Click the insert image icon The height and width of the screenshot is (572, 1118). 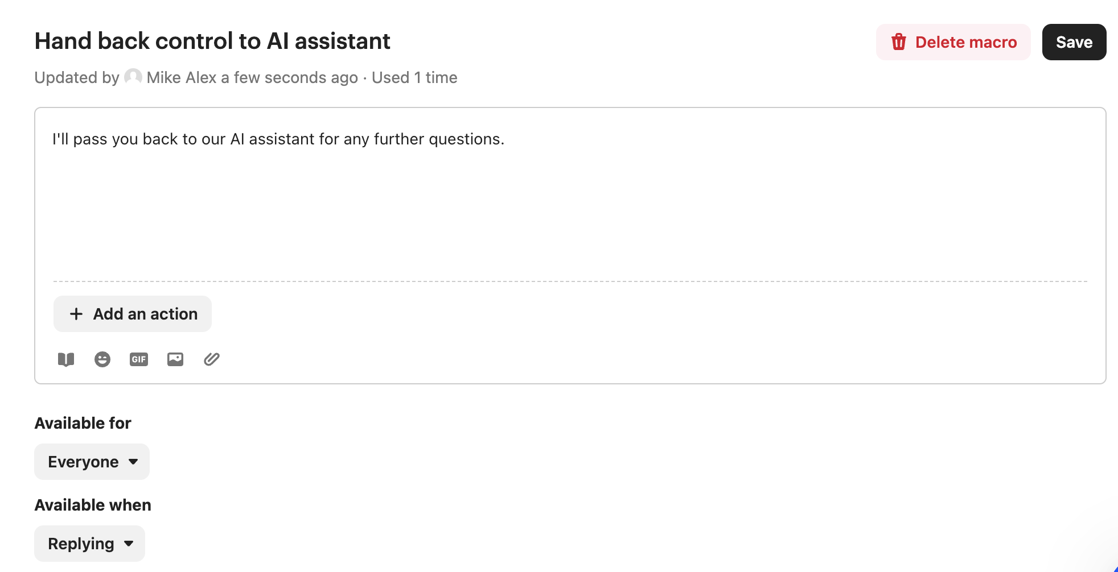[x=175, y=359]
